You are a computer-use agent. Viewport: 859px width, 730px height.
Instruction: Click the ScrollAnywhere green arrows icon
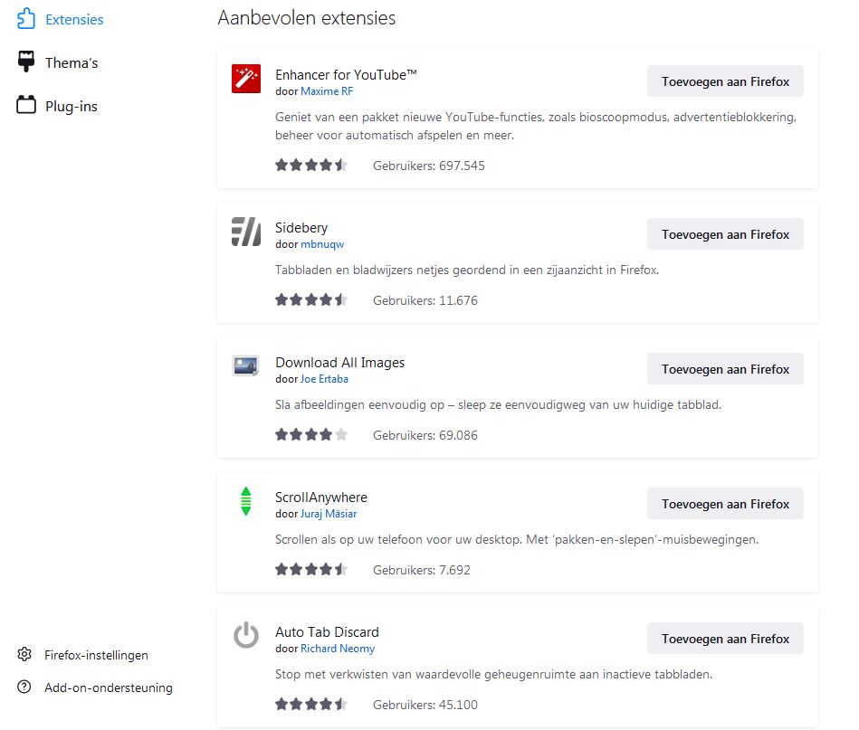[246, 501]
